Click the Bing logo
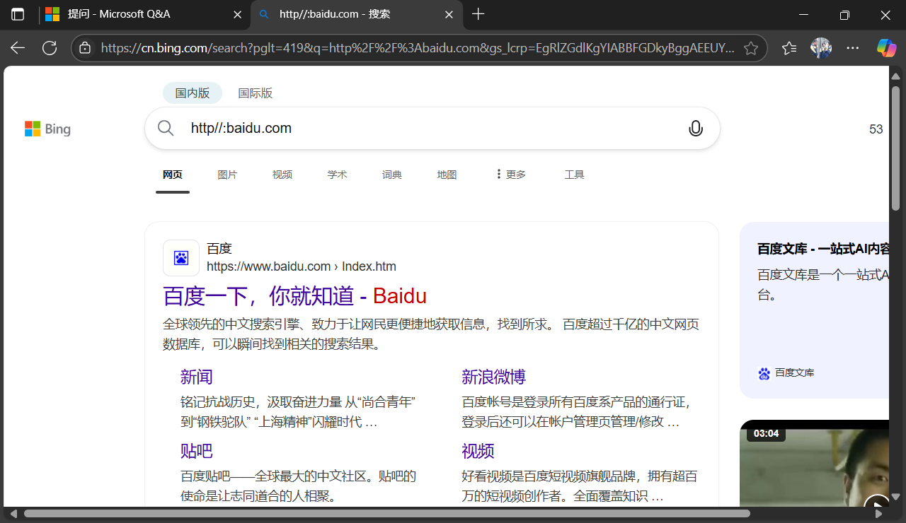906x523 pixels. tap(47, 129)
